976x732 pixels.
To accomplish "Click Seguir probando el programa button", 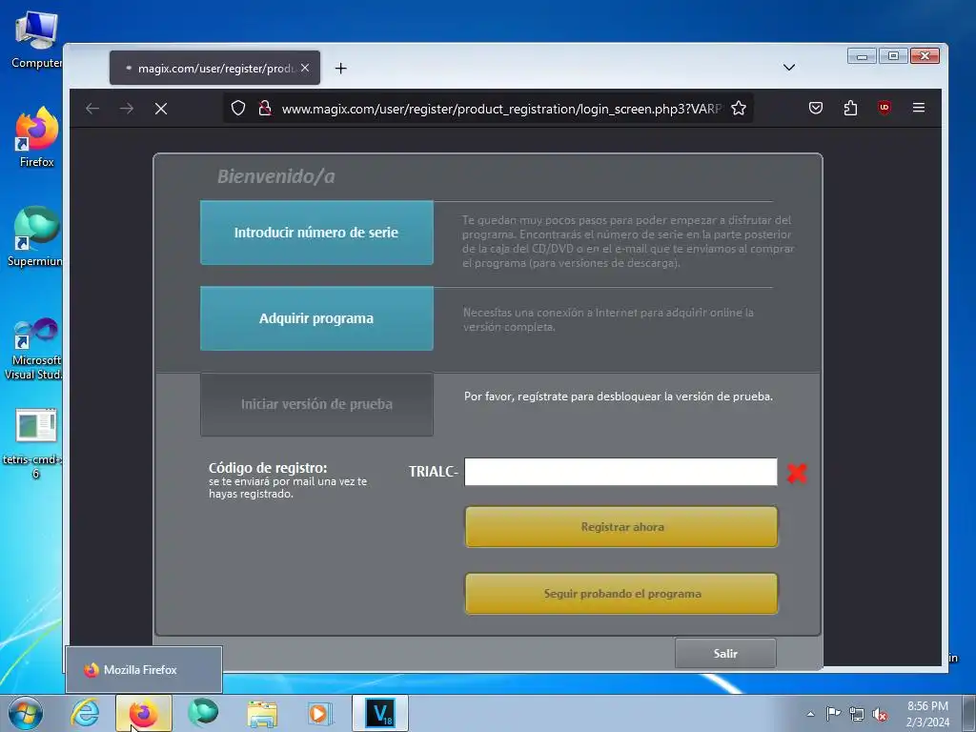I will pos(621,594).
